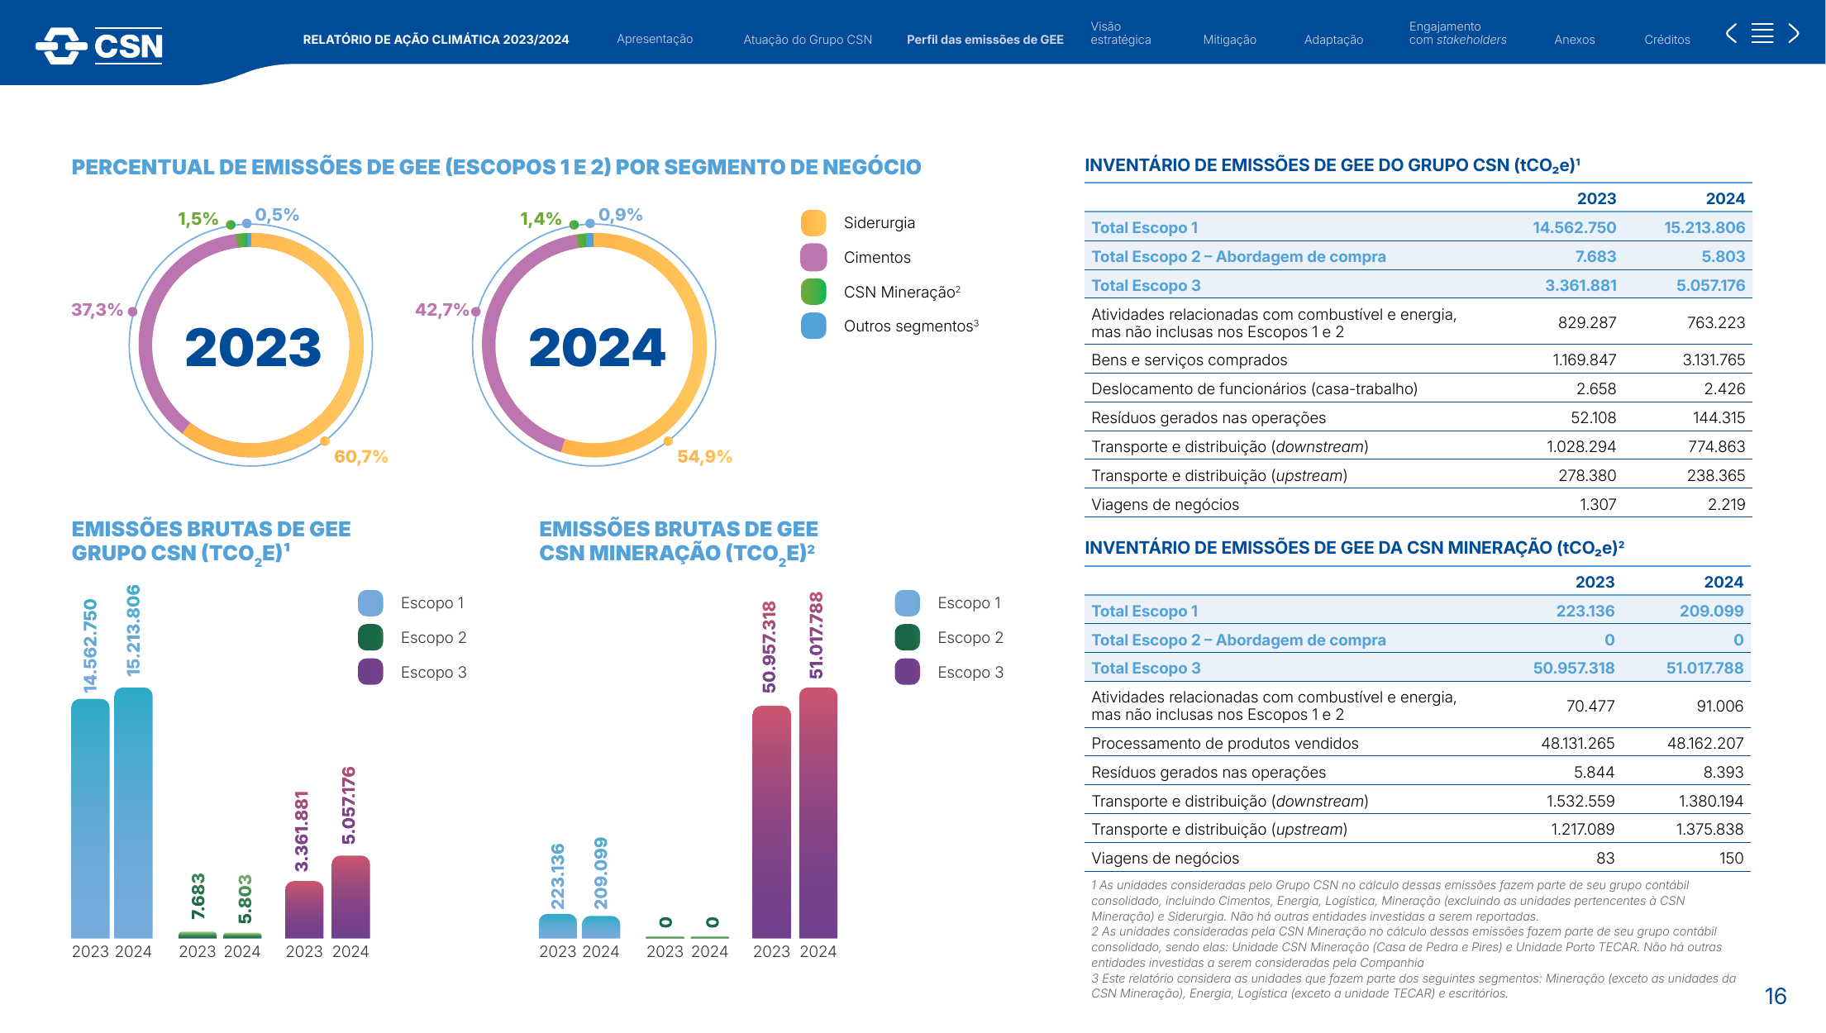This screenshot has width=1826, height=1033.
Task: Click Deslocamento de funcionários row label
Action: pos(1254,389)
